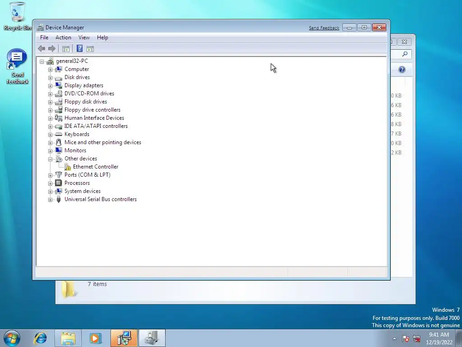This screenshot has width=462, height=347.
Task: Select the Floppy disk drives icon
Action: click(59, 102)
